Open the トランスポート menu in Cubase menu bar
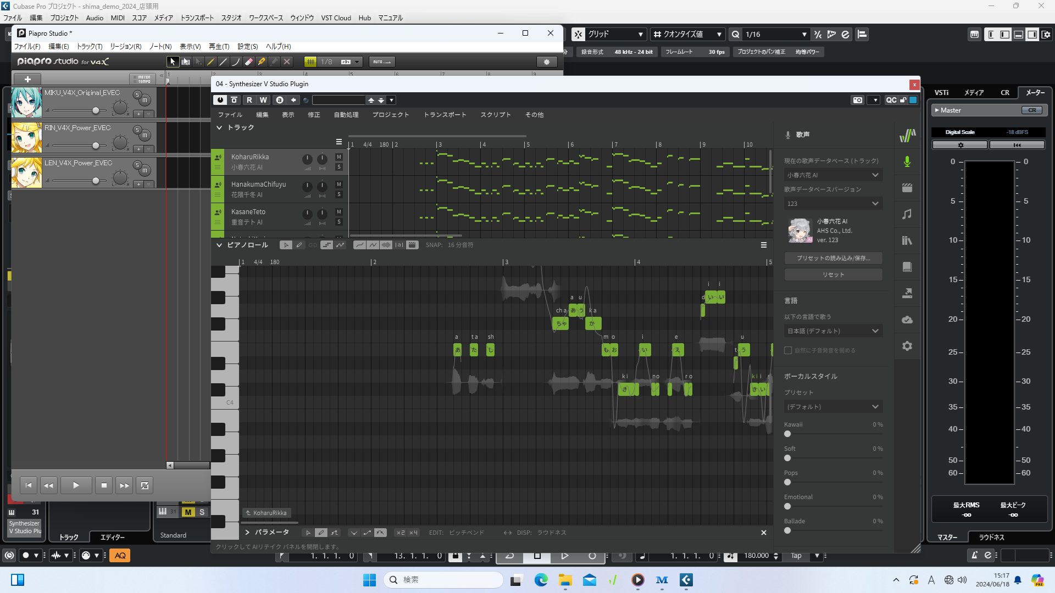Screen dimensions: 1055x593 coord(197,18)
